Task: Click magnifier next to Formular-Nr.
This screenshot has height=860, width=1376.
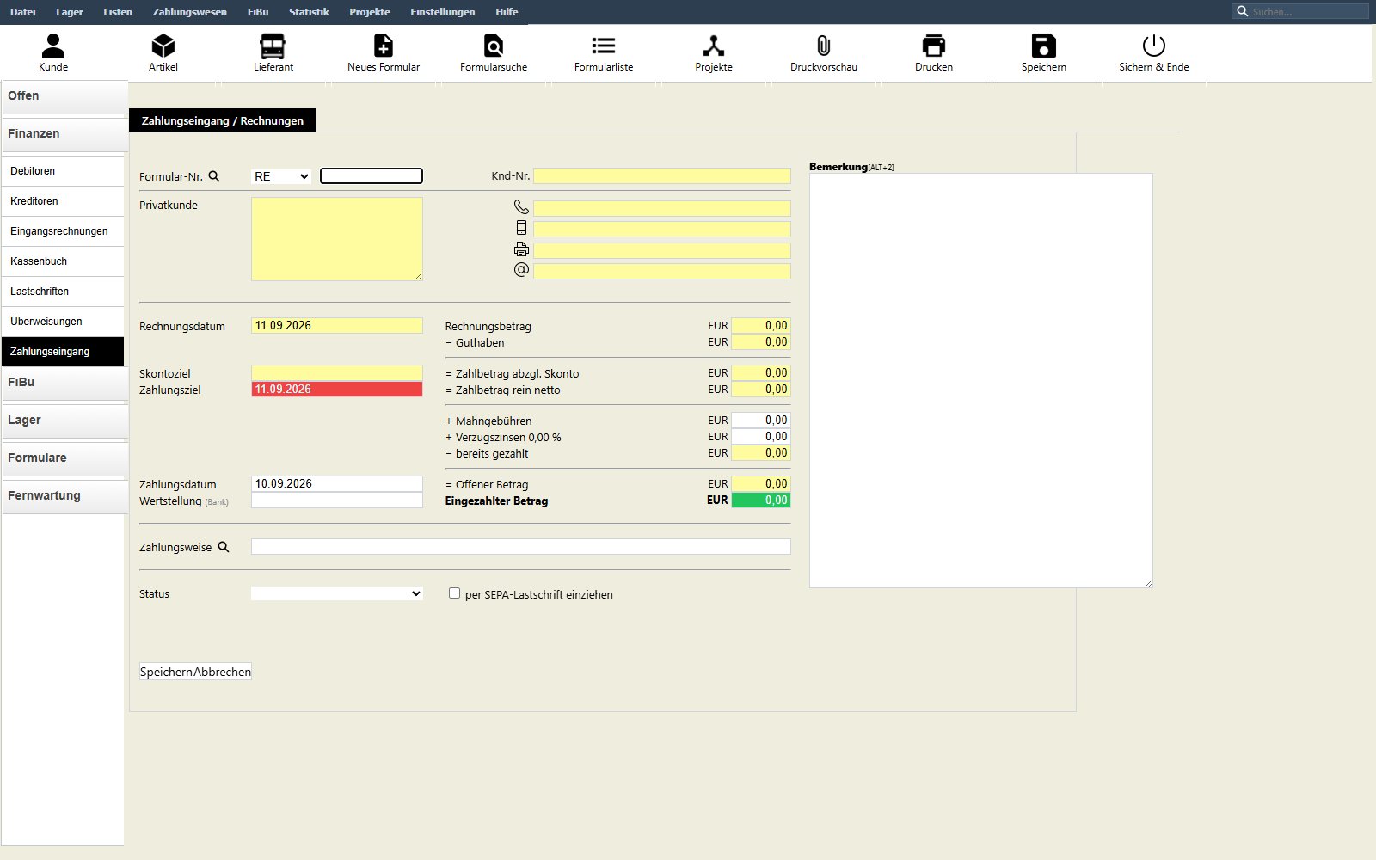Action: point(214,176)
